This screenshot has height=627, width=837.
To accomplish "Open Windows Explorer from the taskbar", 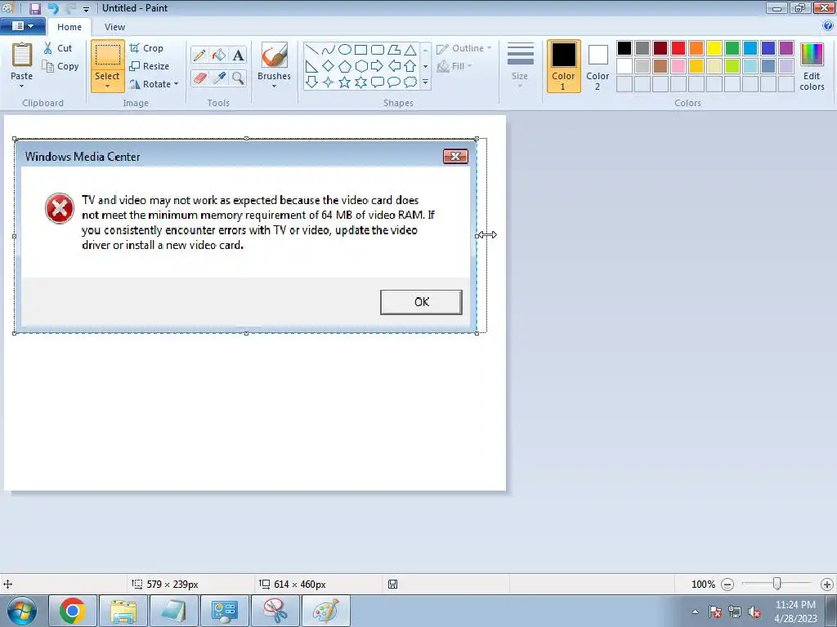I will click(123, 611).
